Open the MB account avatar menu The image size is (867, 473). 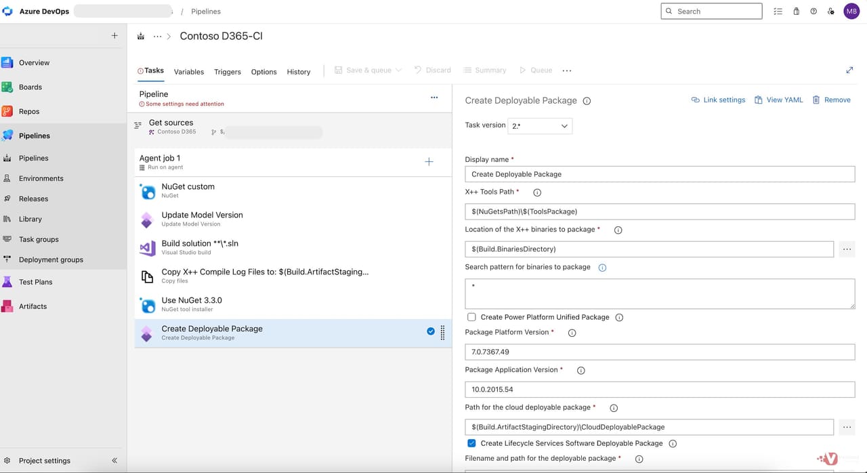click(x=851, y=12)
